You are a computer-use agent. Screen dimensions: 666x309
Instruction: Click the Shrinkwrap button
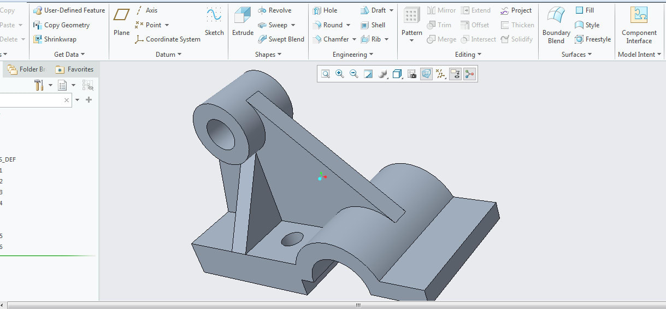pyautogui.click(x=55, y=39)
